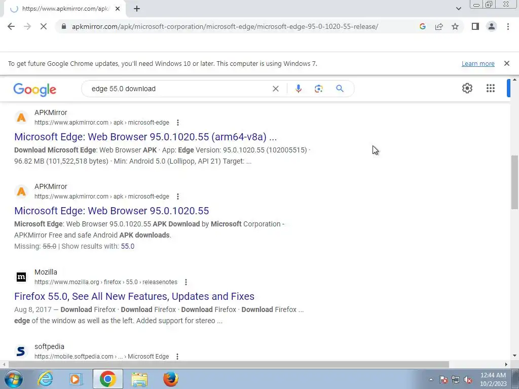Open the Windows Start menu

(x=14, y=379)
